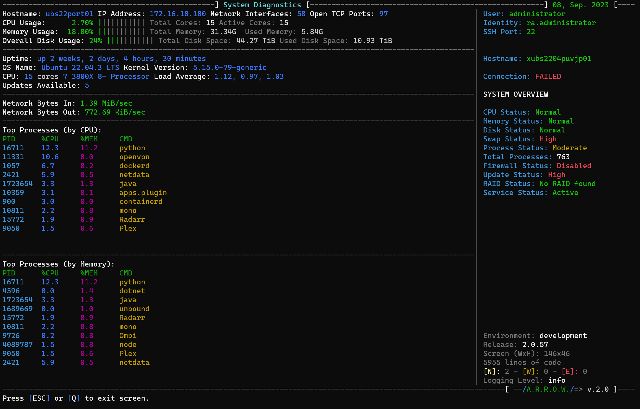Click the %CPU column header in CPU table
Screen dimensions: 640x409
click(x=50, y=139)
